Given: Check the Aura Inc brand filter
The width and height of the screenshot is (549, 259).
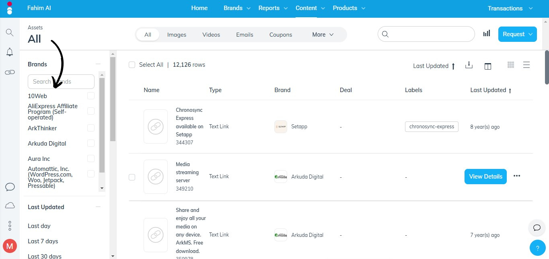Looking at the screenshot, I should click(91, 158).
